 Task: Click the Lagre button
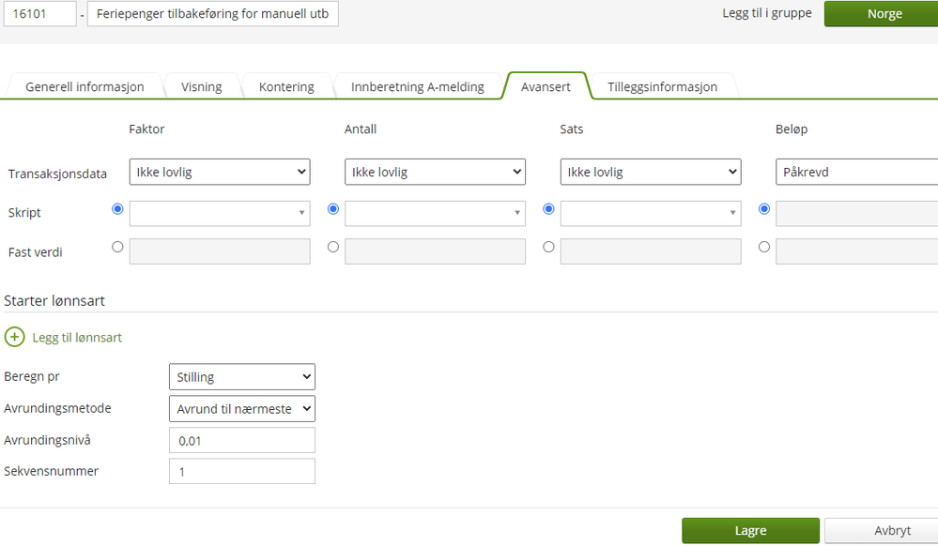click(x=750, y=530)
